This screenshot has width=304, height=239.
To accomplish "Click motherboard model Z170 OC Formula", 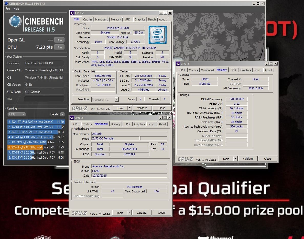I will 115,138.
